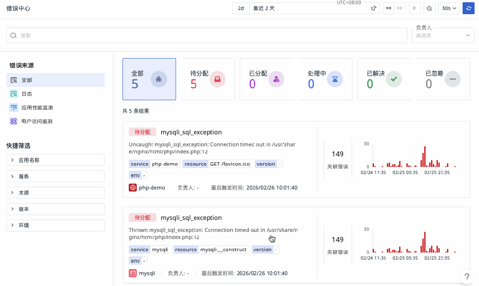Open the 30s refresh interval dropdown
The image size is (479, 286).
[448, 8]
